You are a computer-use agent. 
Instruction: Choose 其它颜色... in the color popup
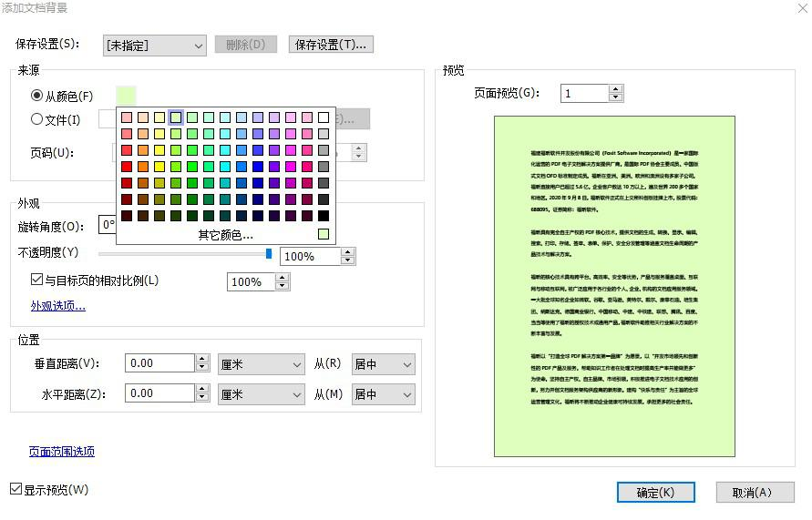[225, 235]
